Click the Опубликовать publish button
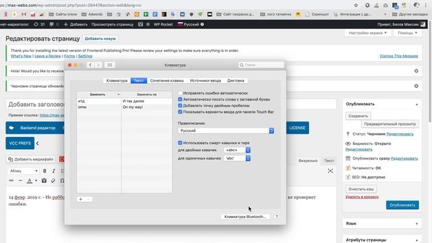Viewport: 432px width, 243px height. point(402,205)
